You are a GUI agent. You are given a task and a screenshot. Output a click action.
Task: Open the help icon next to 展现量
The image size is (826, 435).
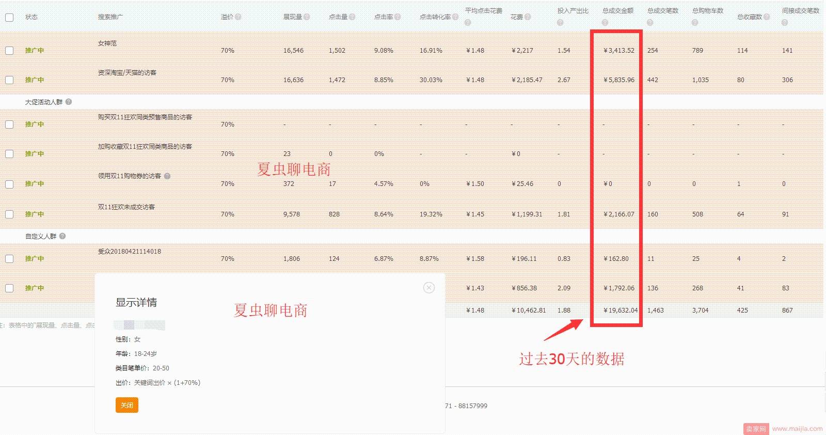click(x=307, y=17)
